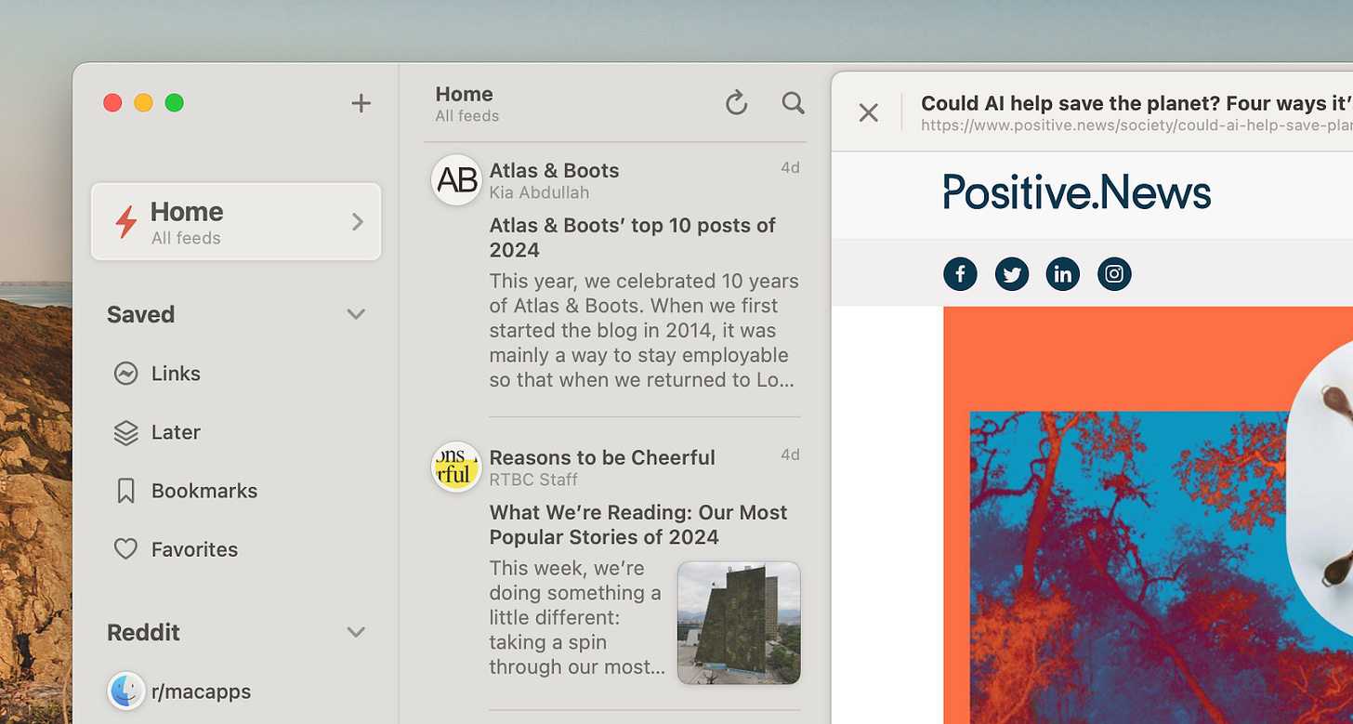
Task: Click the building thumbnail in Cheerful post
Action: (x=739, y=623)
